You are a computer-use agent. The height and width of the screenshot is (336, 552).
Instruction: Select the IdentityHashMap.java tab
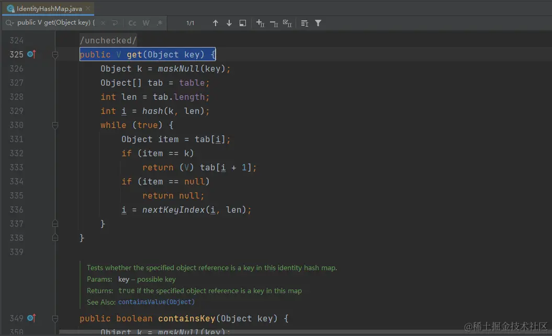click(x=48, y=8)
